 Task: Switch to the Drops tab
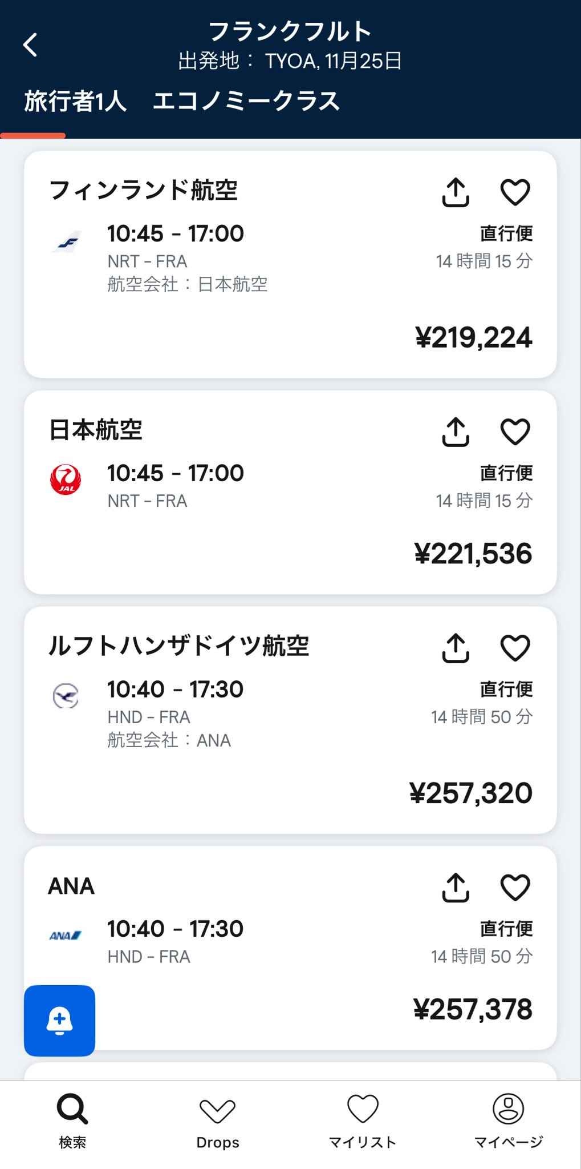point(217,1122)
